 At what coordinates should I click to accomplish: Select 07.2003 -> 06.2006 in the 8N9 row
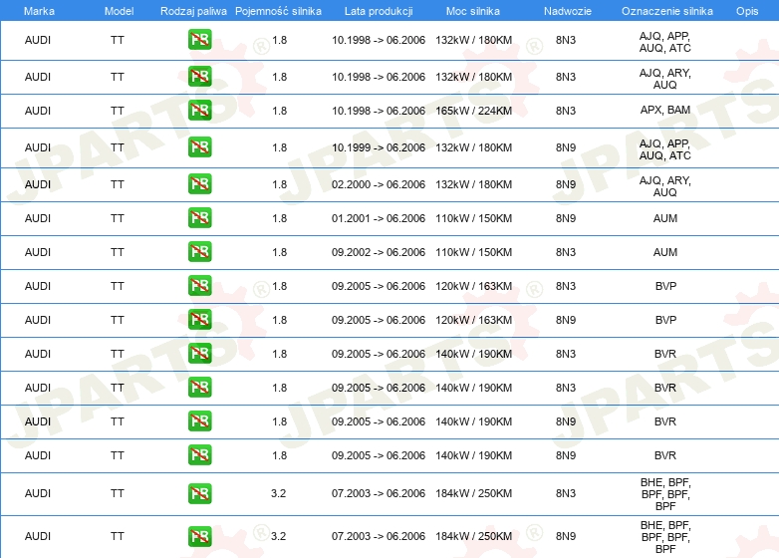[x=379, y=536]
